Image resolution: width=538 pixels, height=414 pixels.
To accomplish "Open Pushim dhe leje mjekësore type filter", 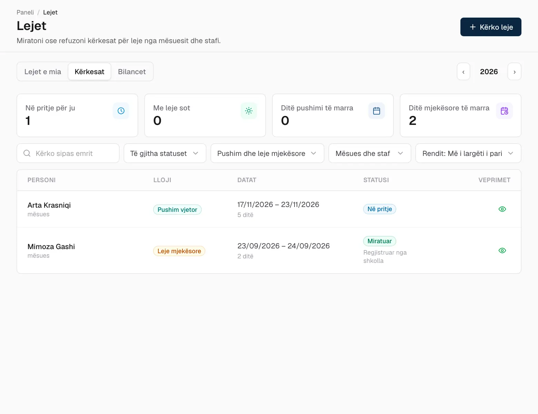I will [267, 153].
